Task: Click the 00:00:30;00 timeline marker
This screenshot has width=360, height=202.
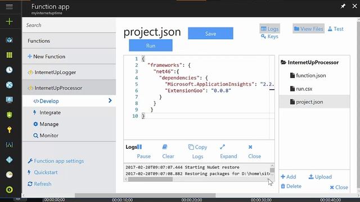Action: [261, 200]
